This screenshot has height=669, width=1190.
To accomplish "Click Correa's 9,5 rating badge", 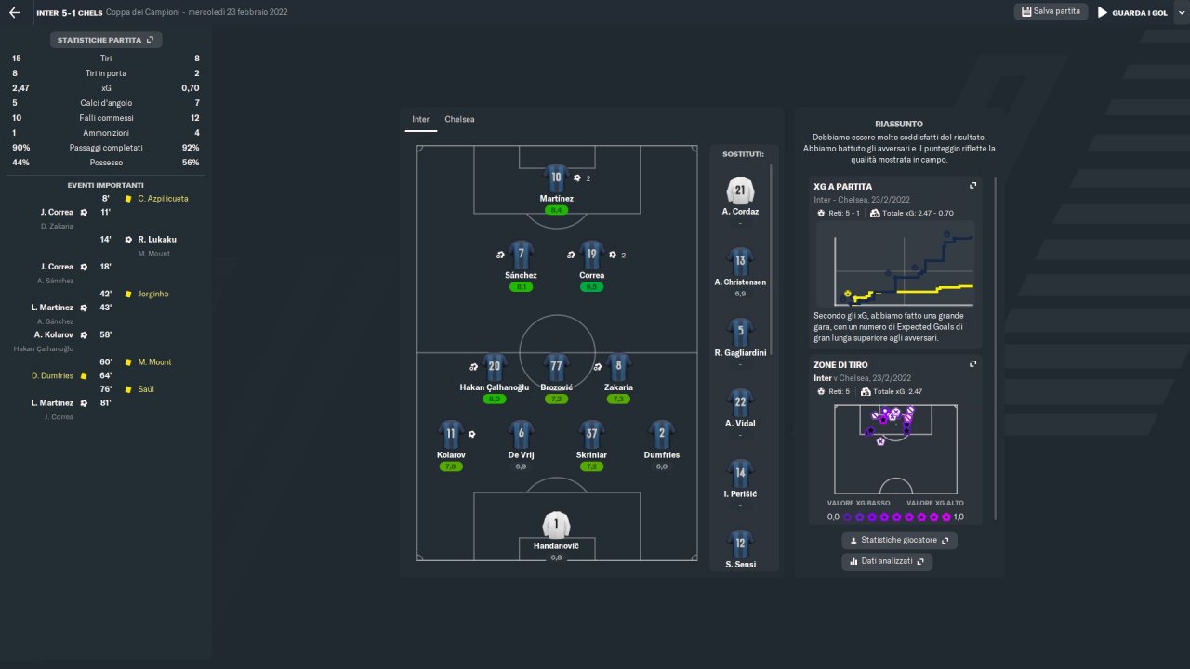I will pyautogui.click(x=591, y=287).
